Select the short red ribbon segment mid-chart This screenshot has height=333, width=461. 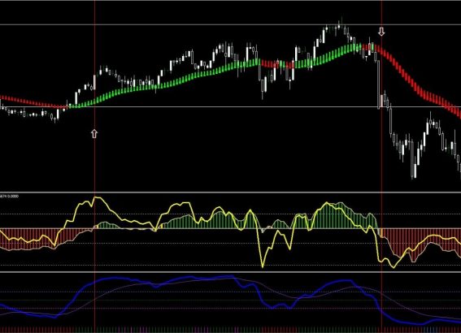pyautogui.click(x=269, y=63)
